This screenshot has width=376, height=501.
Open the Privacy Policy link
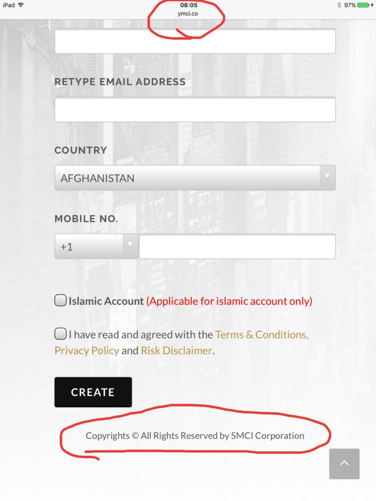[87, 350]
